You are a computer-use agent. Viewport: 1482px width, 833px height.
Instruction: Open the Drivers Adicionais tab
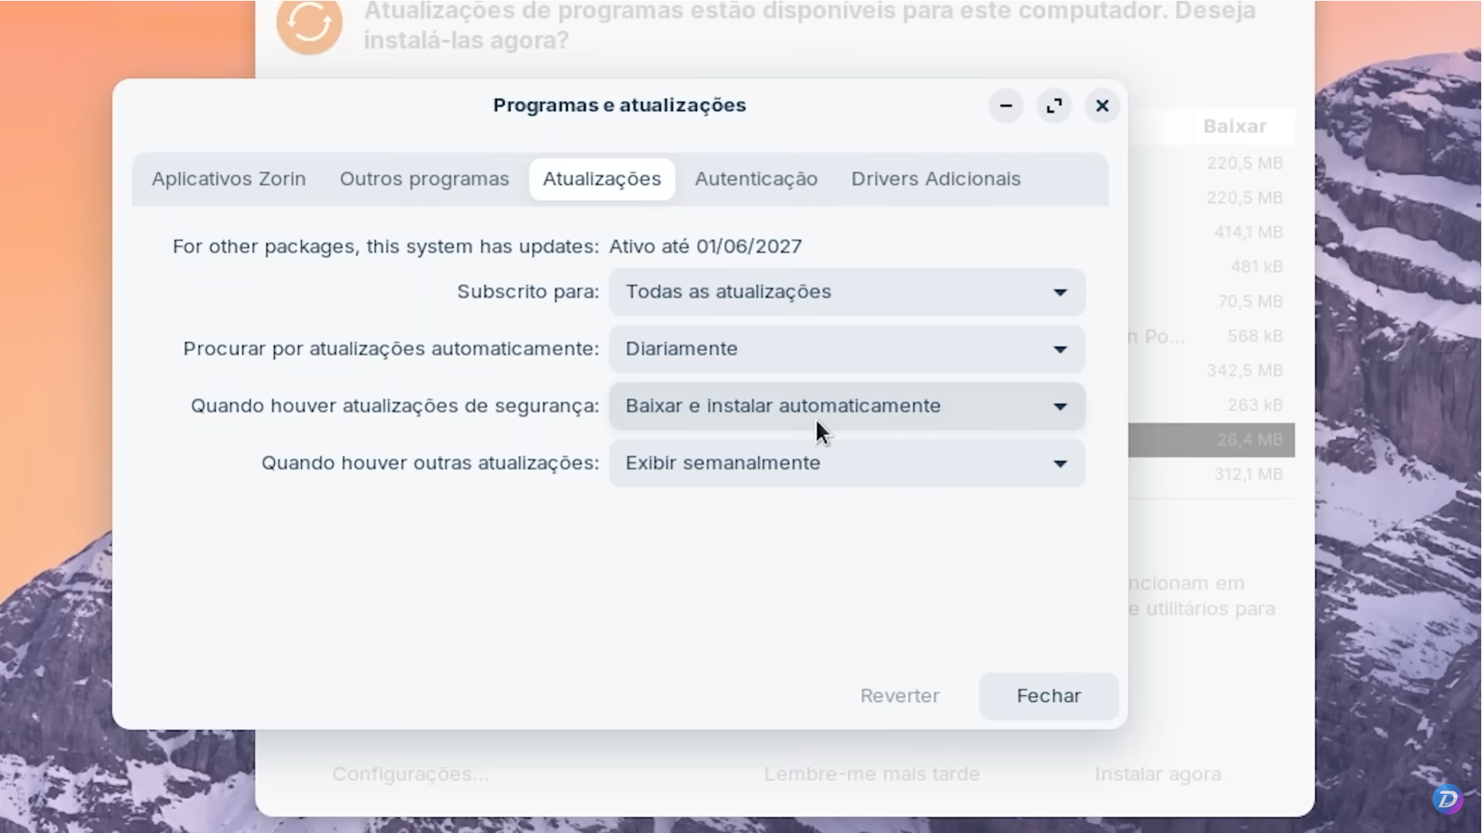pos(936,179)
